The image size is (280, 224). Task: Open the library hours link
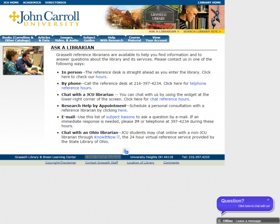pyautogui.click(x=101, y=77)
